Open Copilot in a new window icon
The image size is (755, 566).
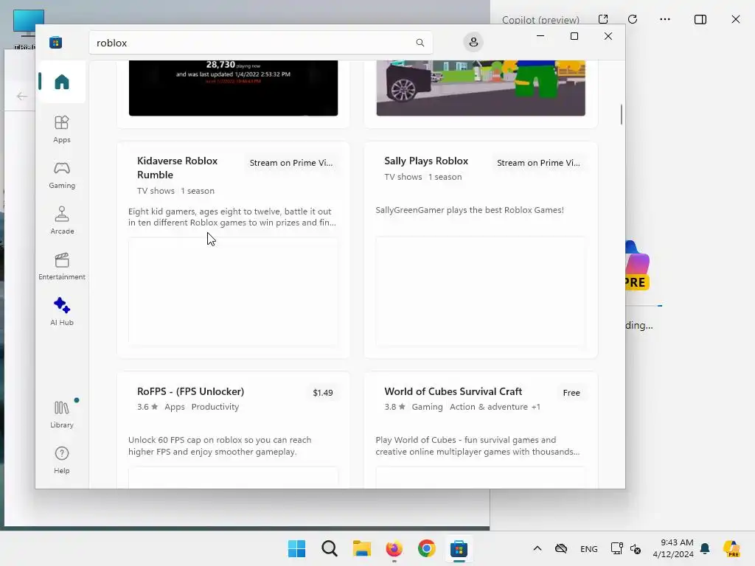point(603,19)
